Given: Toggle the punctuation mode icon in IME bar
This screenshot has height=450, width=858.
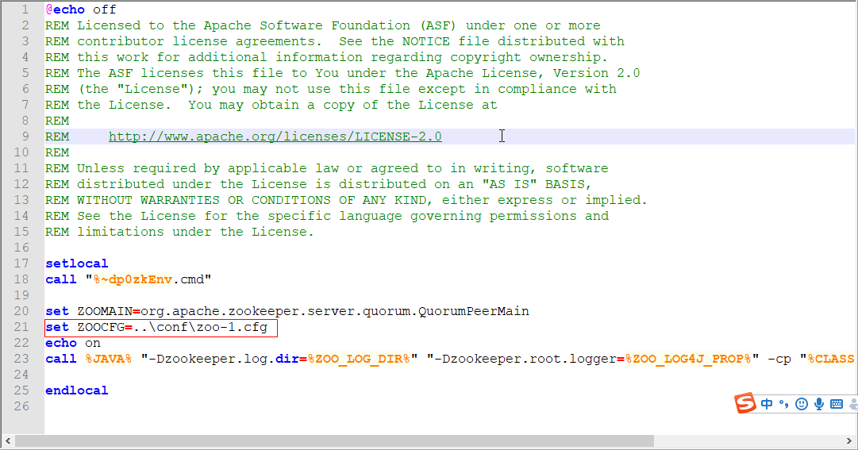Looking at the screenshot, I should pyautogui.click(x=783, y=404).
